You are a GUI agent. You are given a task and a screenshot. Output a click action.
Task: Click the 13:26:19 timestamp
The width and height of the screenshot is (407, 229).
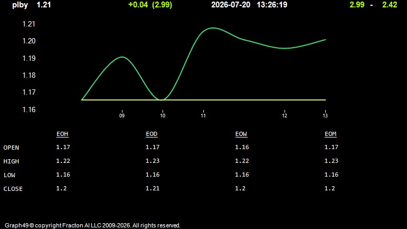click(x=272, y=5)
